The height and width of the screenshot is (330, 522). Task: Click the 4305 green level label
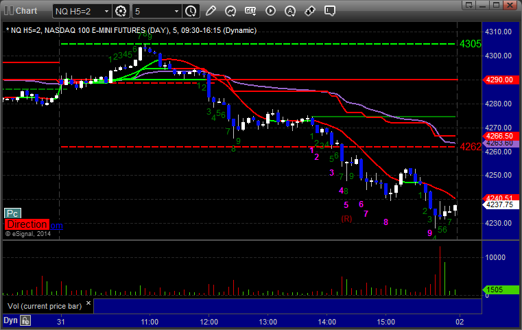click(x=471, y=44)
